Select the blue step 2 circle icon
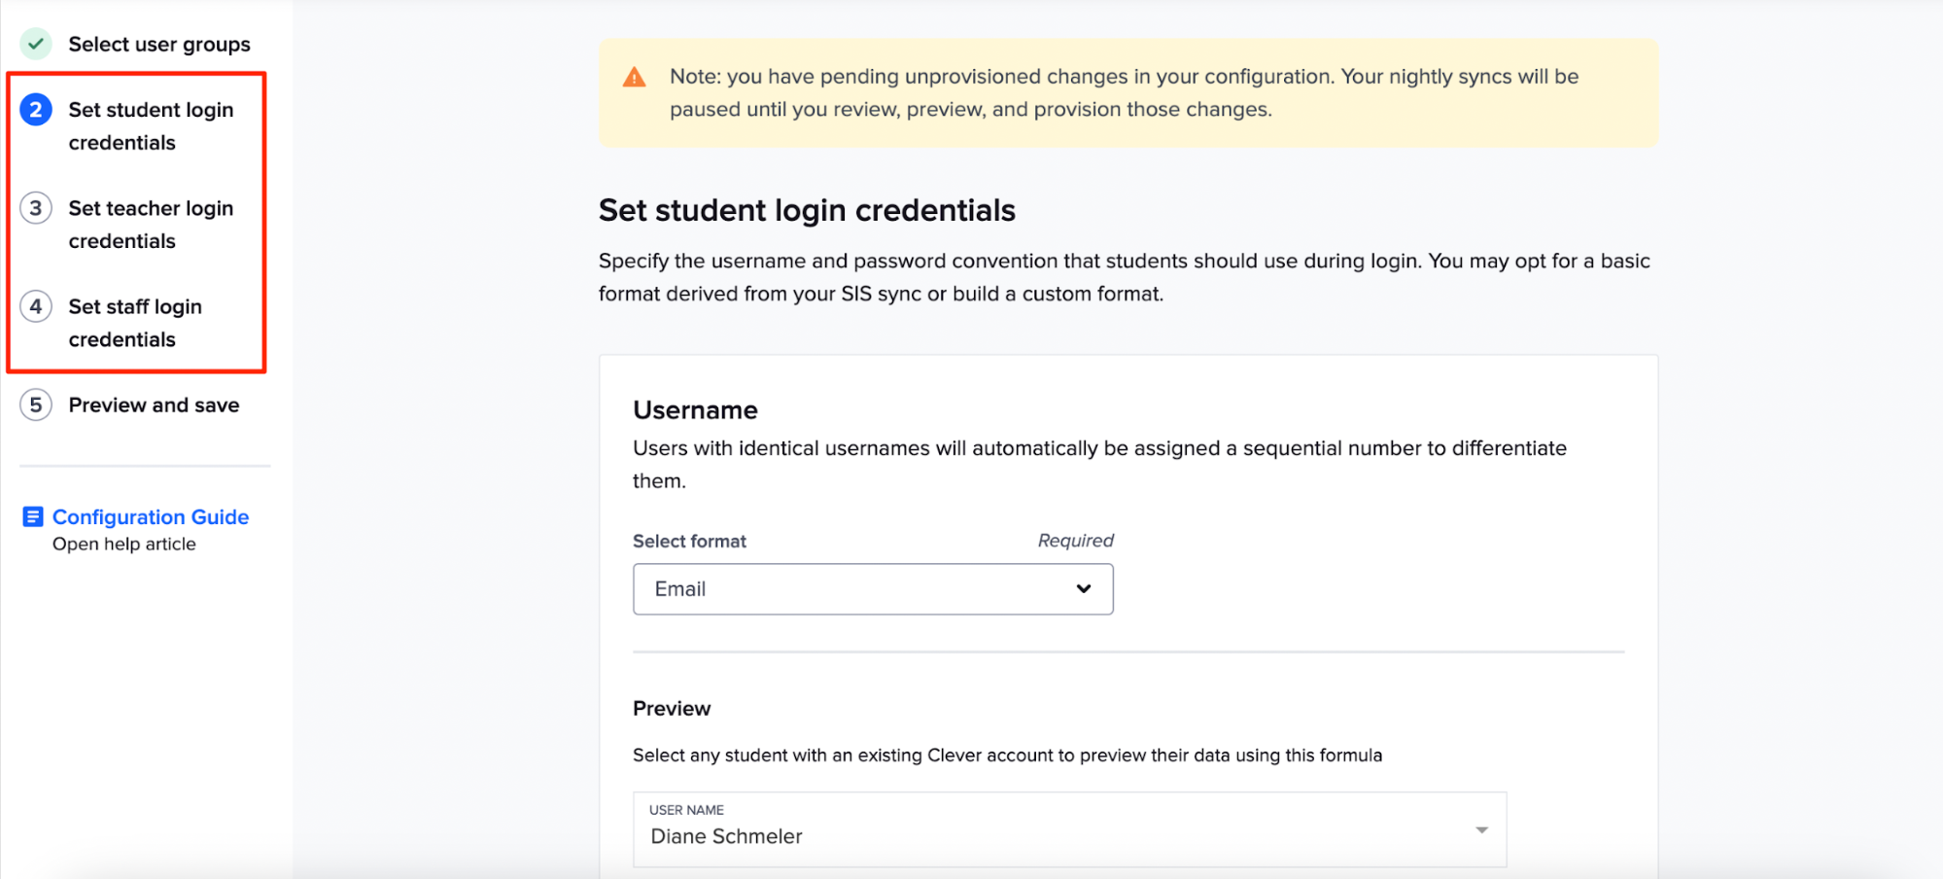Image resolution: width=1943 pixels, height=879 pixels. point(36,110)
